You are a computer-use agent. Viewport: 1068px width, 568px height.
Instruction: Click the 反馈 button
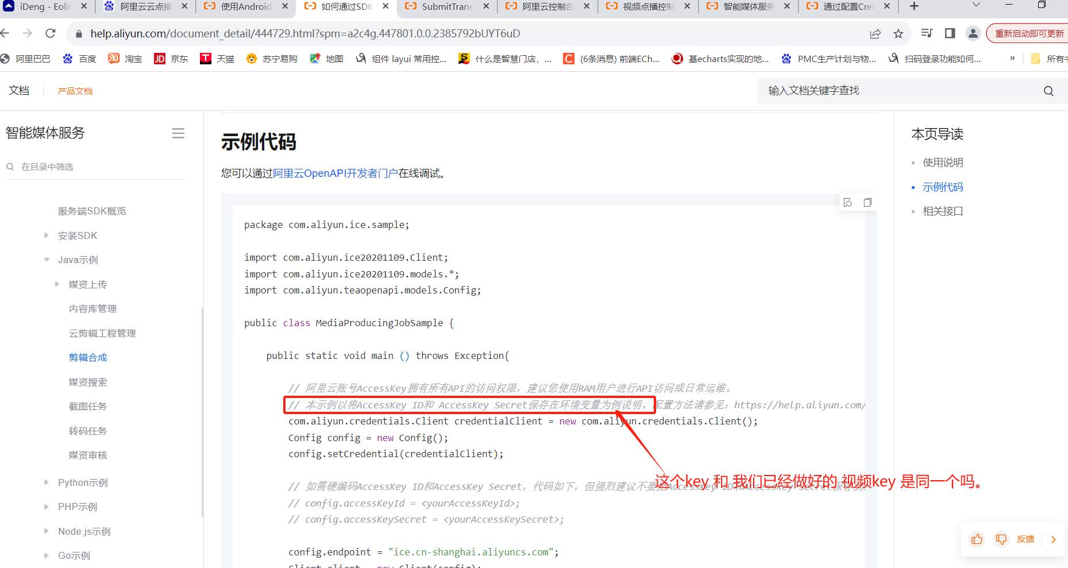[1025, 539]
